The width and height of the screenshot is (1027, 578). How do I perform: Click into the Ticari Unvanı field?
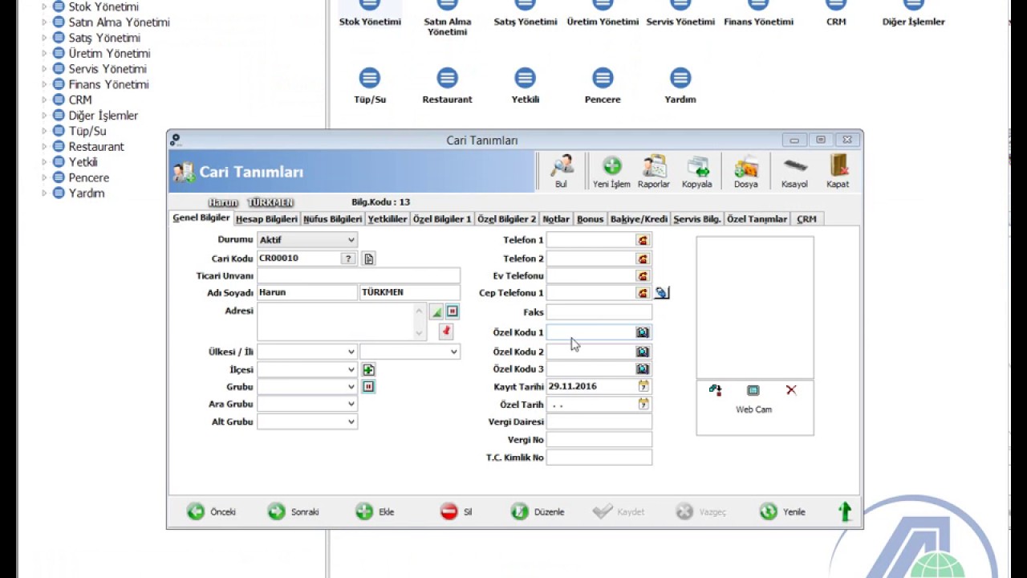(x=359, y=275)
